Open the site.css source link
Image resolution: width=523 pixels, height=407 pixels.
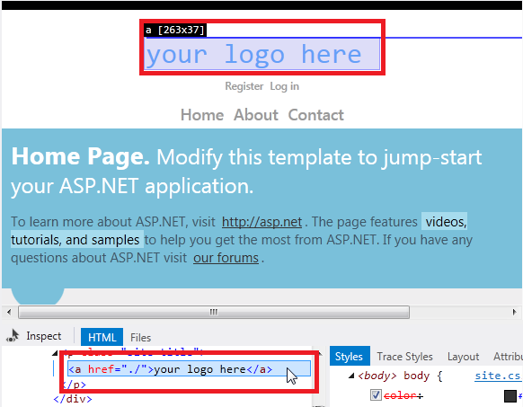point(497,376)
